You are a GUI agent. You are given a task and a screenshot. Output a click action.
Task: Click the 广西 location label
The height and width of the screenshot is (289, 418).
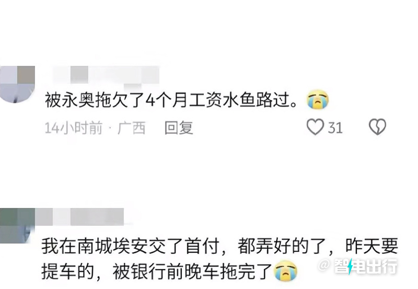click(x=132, y=128)
